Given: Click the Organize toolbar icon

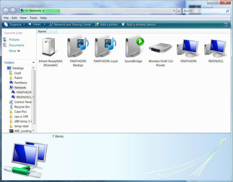Looking at the screenshot, I should (x=6, y=24).
